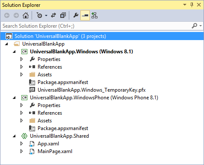Screen dimensions: 204x165
Task: Click References icon under UniversalBlankApp.Windows
Action: (x=32, y=67)
